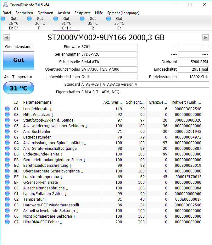
Task: Click status orb for Befehlszeitüberschreitung row
Action: click(7, 165)
